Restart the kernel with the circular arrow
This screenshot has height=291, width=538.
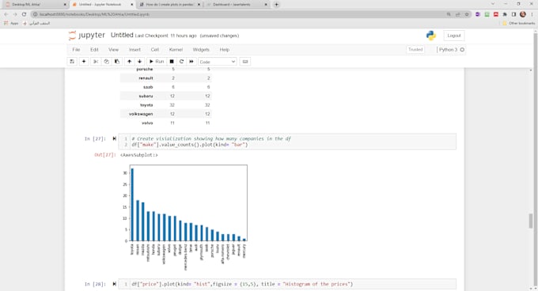click(x=181, y=62)
